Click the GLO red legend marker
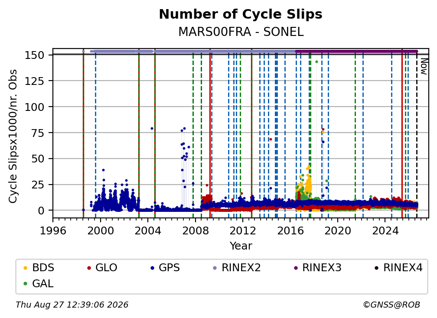The height and width of the screenshot is (318, 437). (89, 268)
